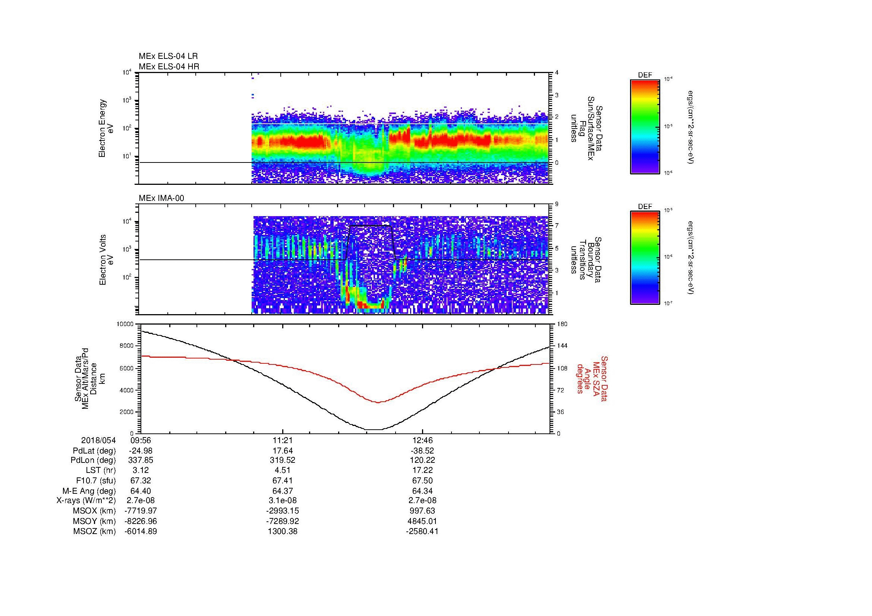Click the F10.7 value '67.41'
Image resolution: width=872 pixels, height=616 pixels.
tap(282, 481)
